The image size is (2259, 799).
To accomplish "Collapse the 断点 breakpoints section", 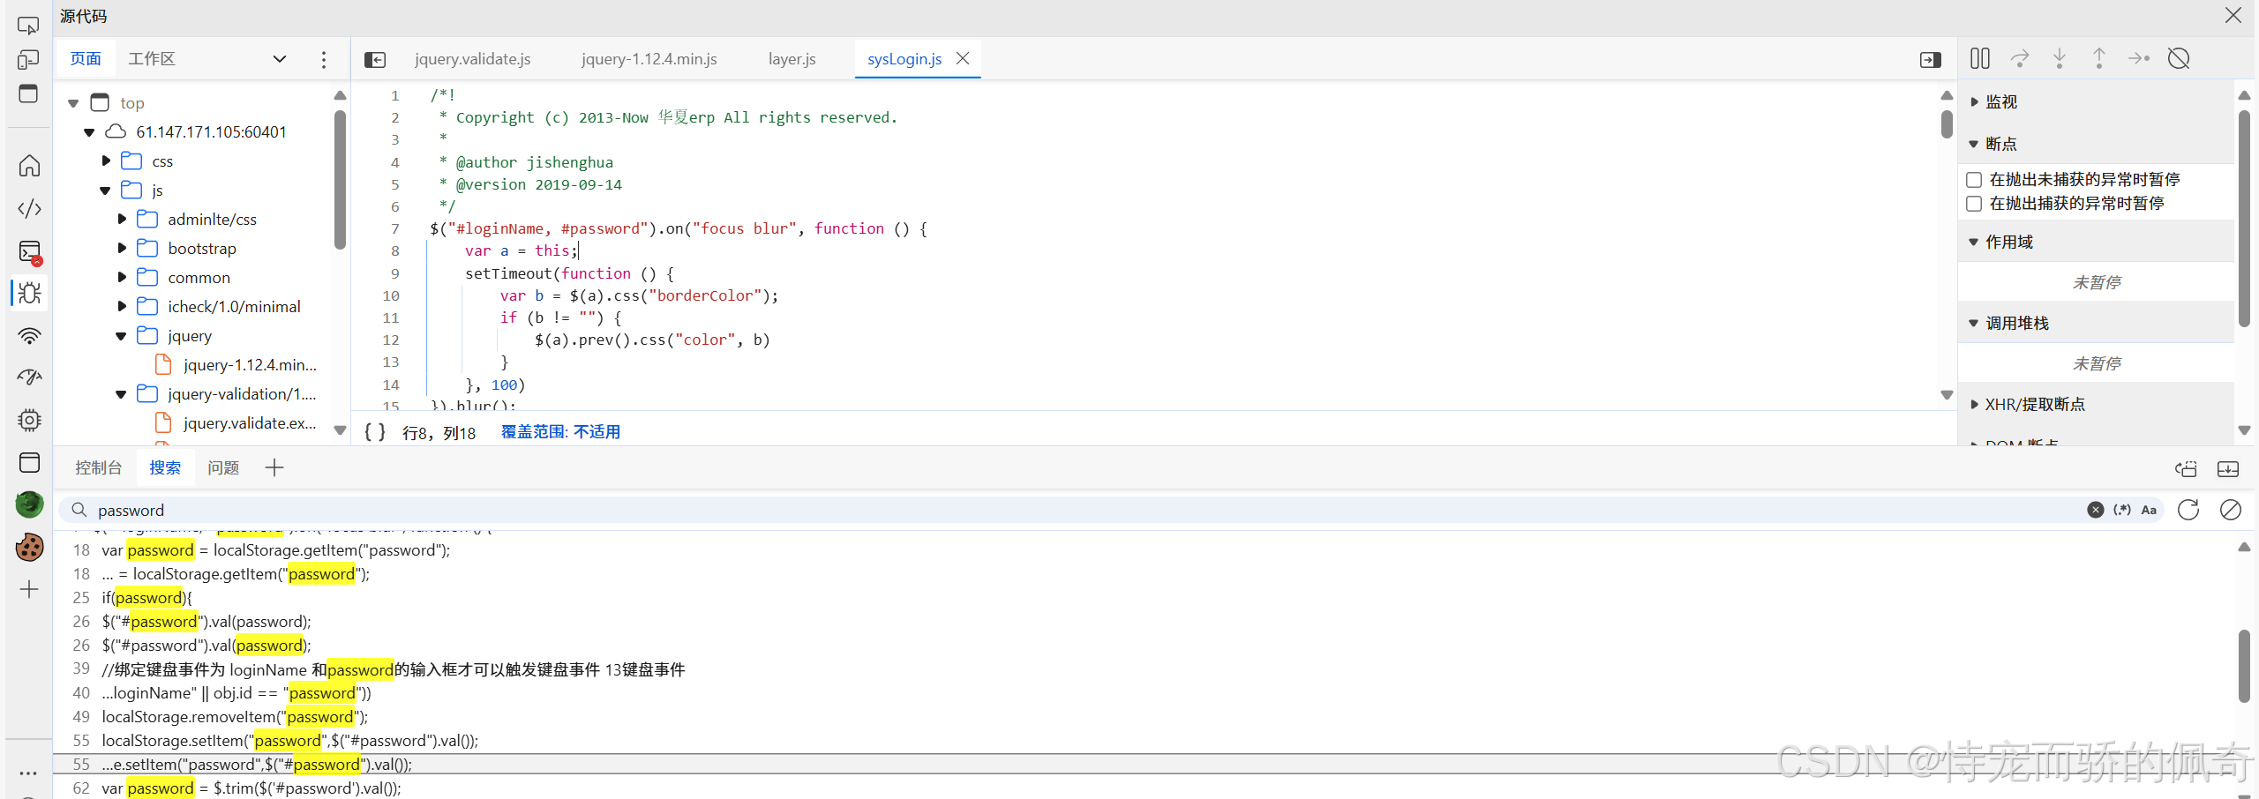I will click(x=1974, y=144).
